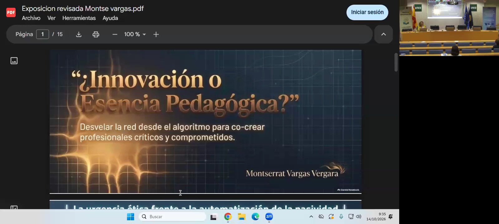Show page thumbnails via sidebar image icon
Screen dimensions: 499x224
click(x=14, y=61)
